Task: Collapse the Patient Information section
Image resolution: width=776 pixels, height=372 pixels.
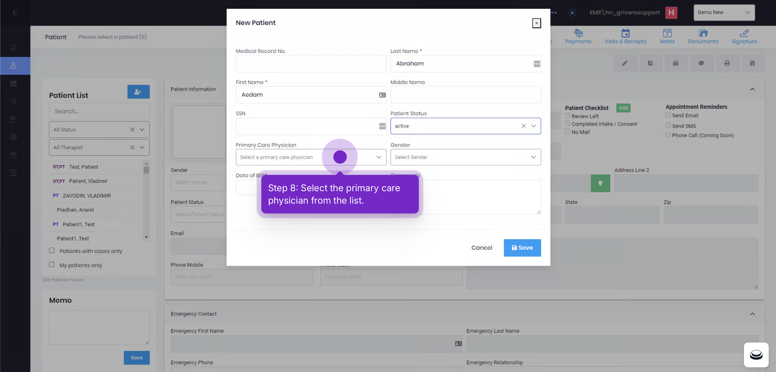Action: coord(752,89)
